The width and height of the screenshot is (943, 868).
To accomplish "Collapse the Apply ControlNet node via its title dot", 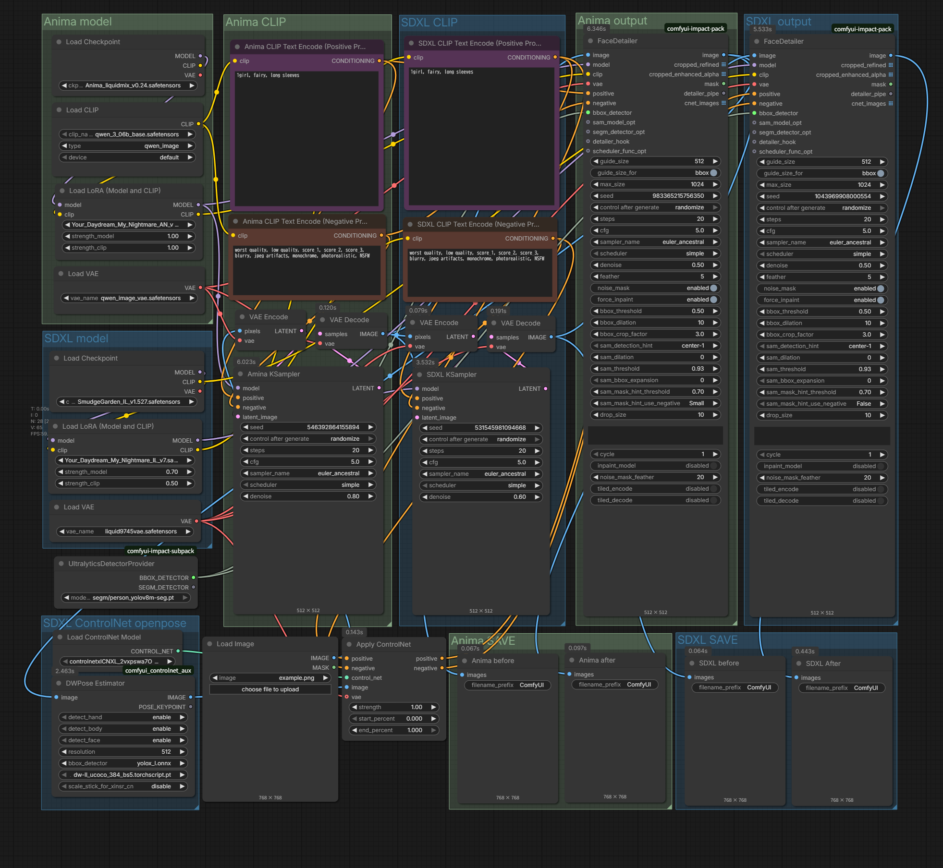I will (x=349, y=644).
